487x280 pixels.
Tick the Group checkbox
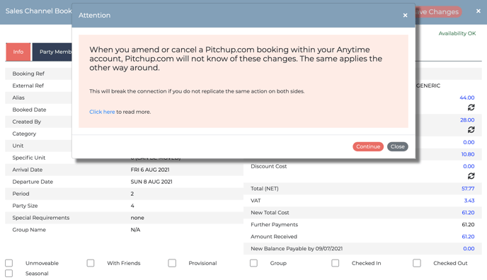(253, 263)
